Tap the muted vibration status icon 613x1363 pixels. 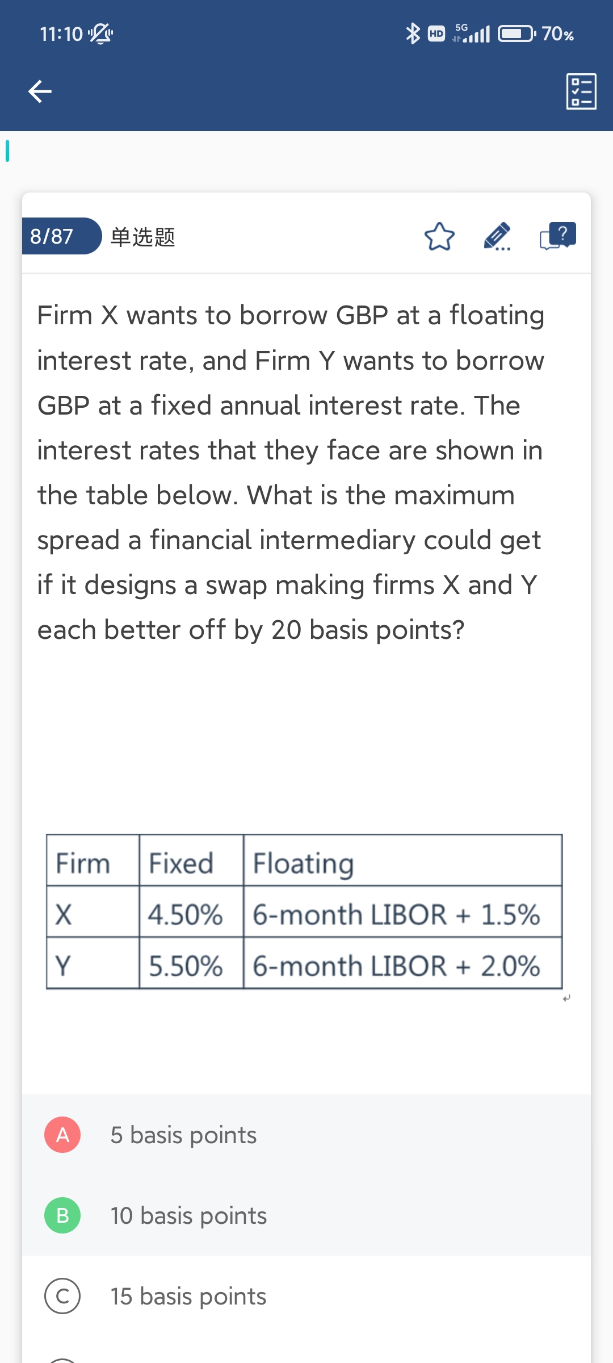tap(100, 34)
